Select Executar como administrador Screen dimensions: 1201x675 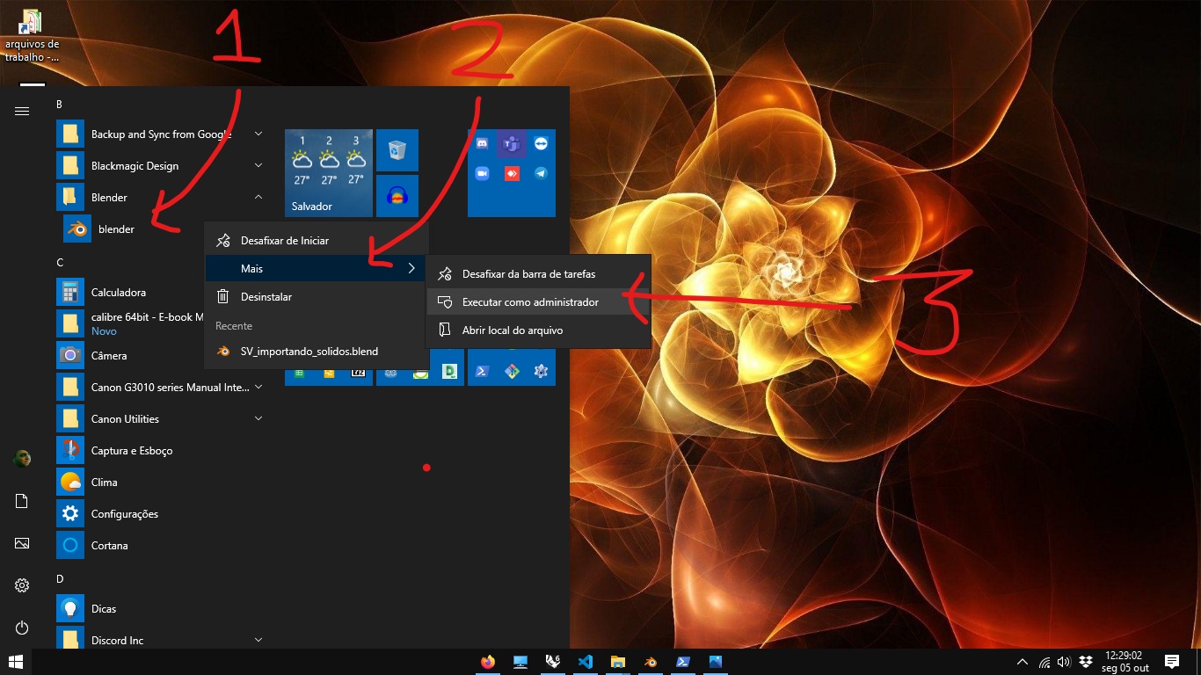(530, 302)
